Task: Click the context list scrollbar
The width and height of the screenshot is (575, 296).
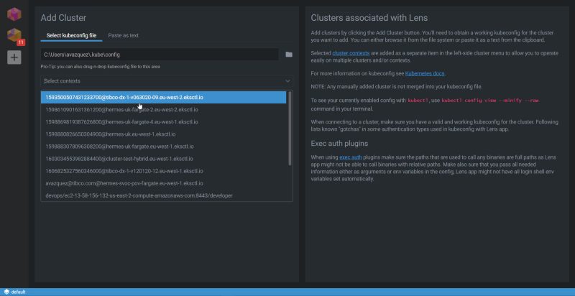Action: (x=290, y=128)
